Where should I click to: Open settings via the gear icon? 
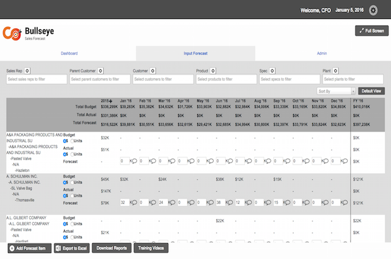coord(373,11)
